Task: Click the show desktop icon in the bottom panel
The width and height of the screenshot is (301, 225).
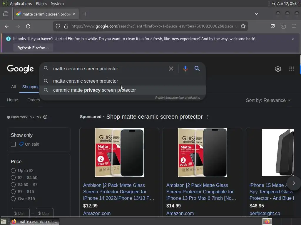Action: [4, 221]
